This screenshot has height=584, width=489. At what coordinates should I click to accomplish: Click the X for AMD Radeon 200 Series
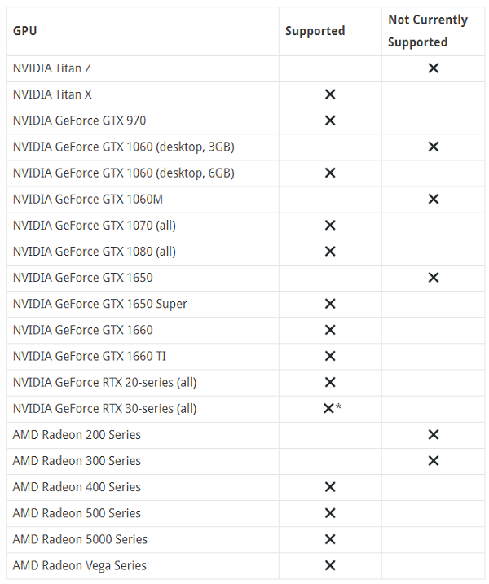point(434,435)
